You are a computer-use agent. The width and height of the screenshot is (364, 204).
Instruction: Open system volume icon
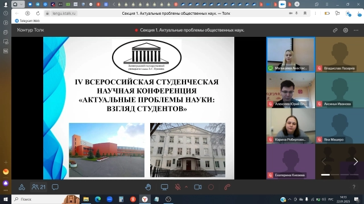324,199
